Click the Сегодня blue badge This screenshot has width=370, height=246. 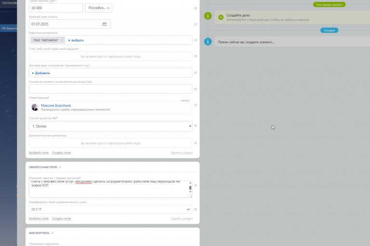pos(329,30)
